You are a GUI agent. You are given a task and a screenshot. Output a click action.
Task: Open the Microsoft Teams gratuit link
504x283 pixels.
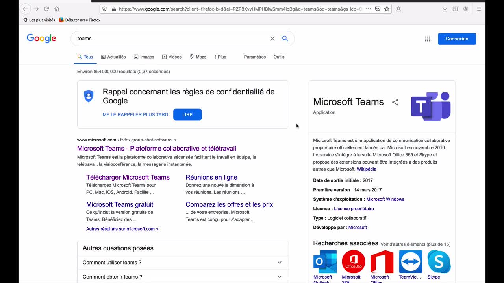(120, 204)
